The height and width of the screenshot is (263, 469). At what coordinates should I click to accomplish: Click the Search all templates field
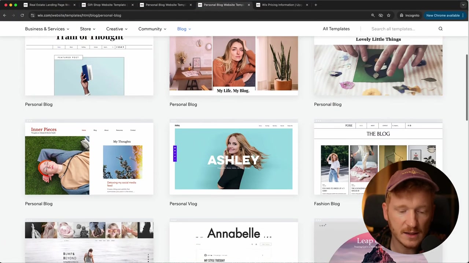pyautogui.click(x=402, y=29)
